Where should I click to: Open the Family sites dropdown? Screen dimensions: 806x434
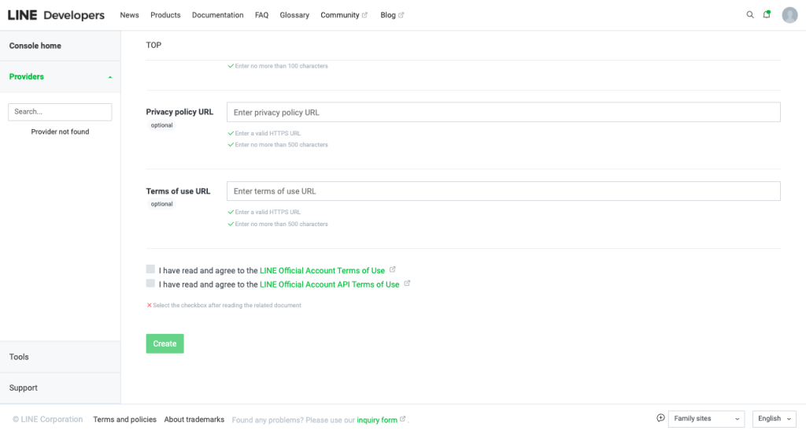tap(706, 419)
